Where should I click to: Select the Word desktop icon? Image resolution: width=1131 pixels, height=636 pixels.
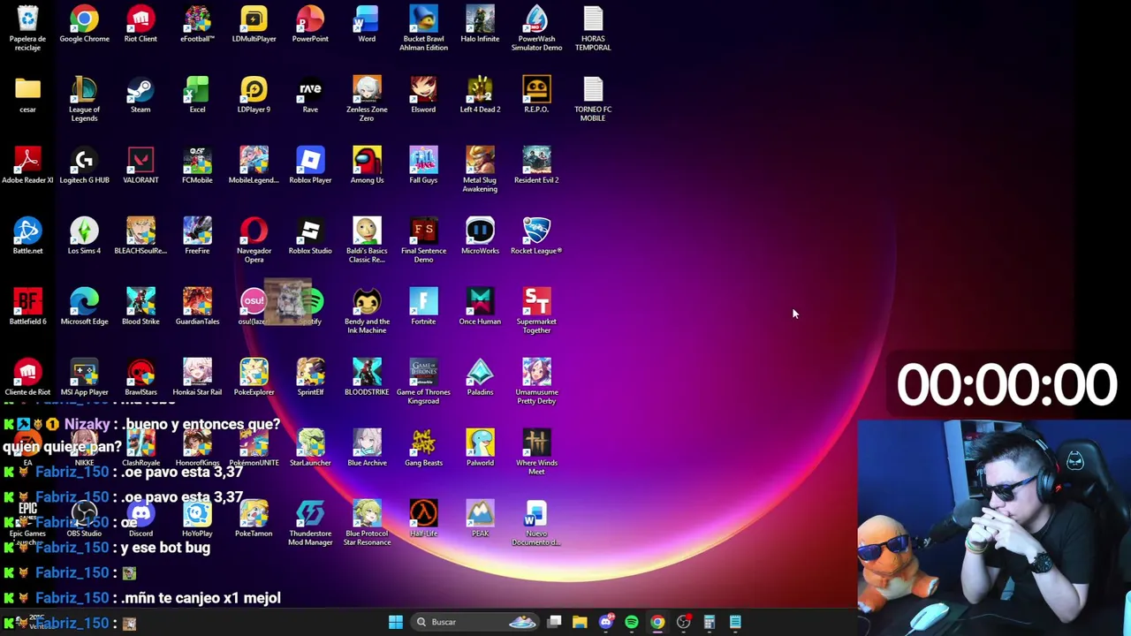point(367,25)
